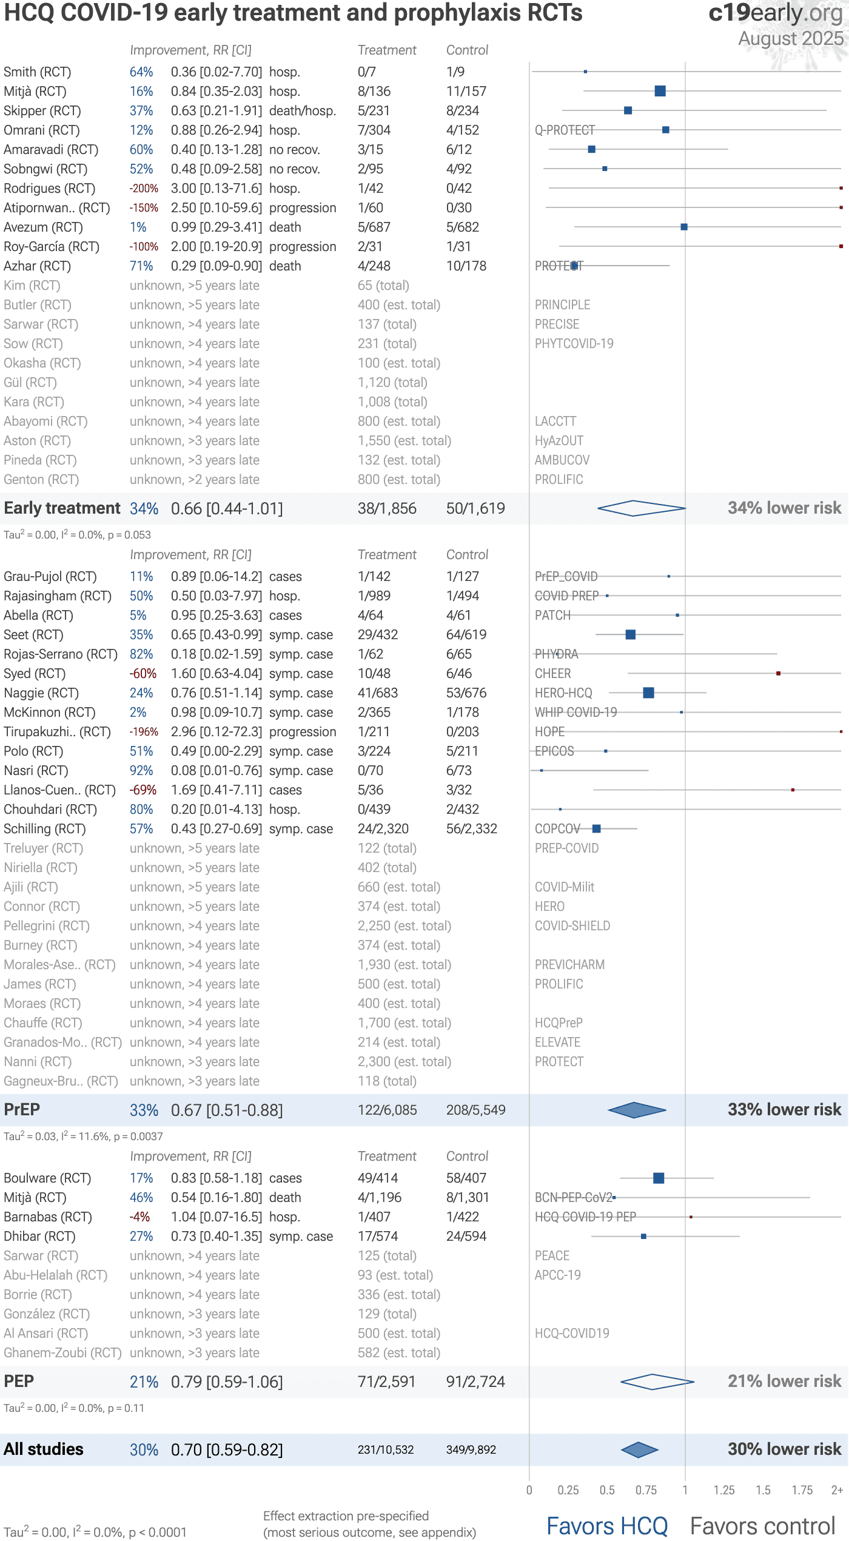Click the August 2025 date text
The height and width of the screenshot is (1541, 849).
(x=791, y=38)
